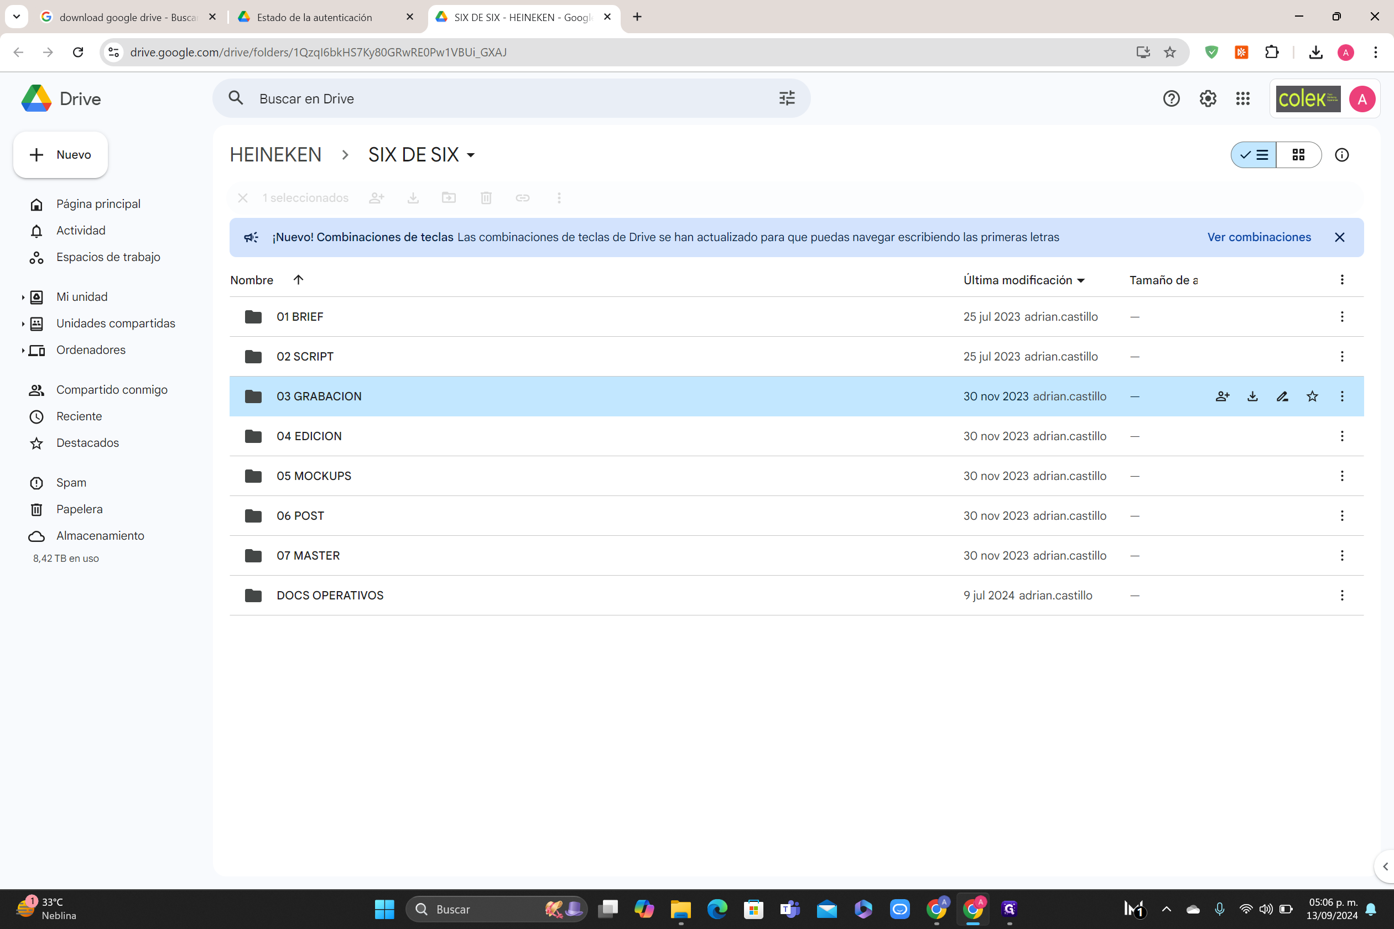Open File Explorer from taskbar
This screenshot has height=929, width=1394.
(680, 909)
